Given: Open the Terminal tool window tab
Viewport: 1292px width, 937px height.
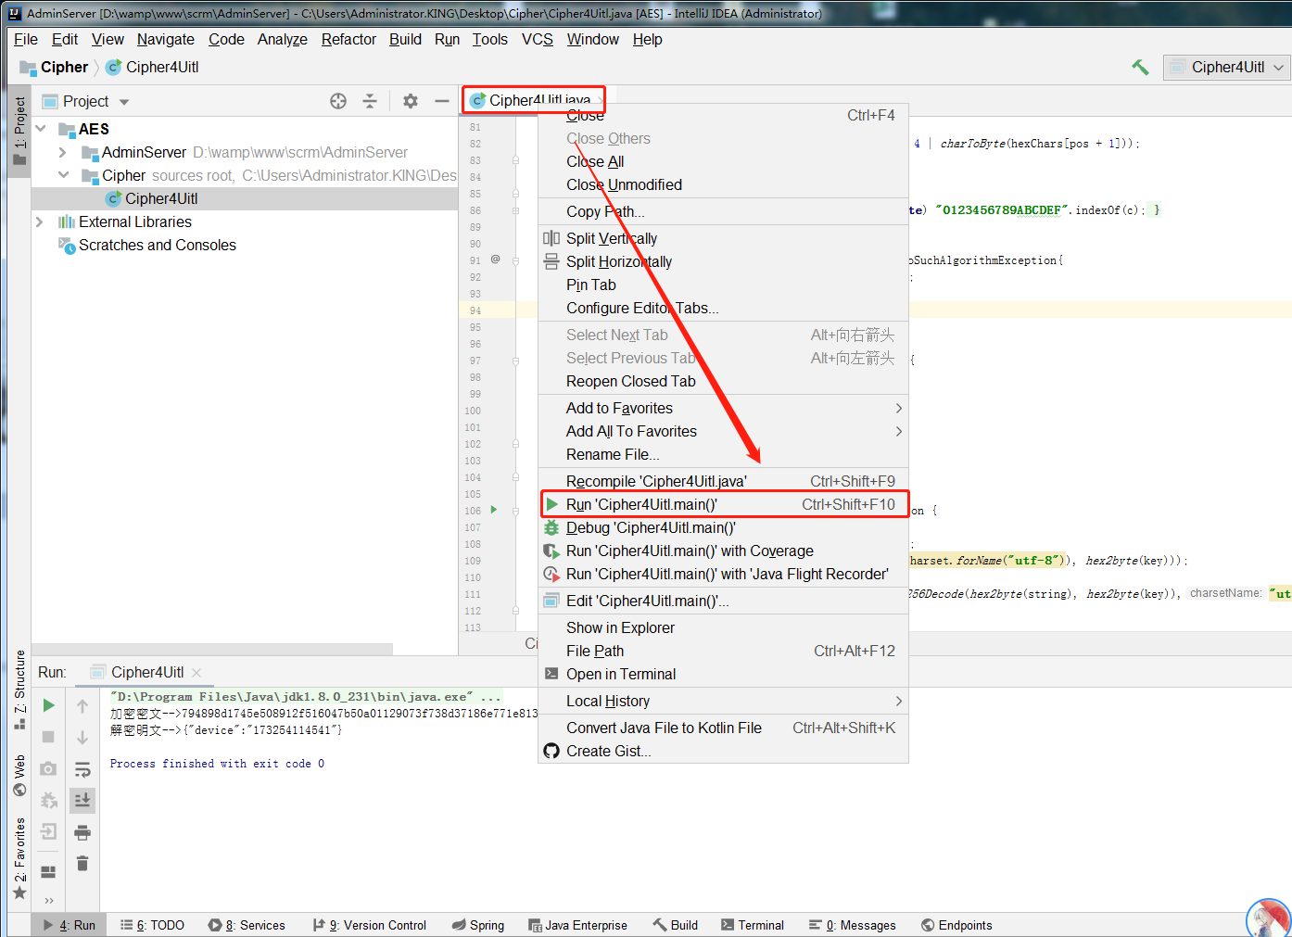Looking at the screenshot, I should coord(753,925).
